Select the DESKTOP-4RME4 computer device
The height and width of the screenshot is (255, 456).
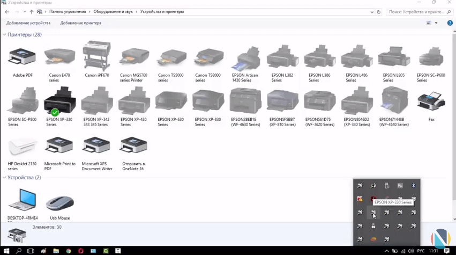[x=23, y=204]
